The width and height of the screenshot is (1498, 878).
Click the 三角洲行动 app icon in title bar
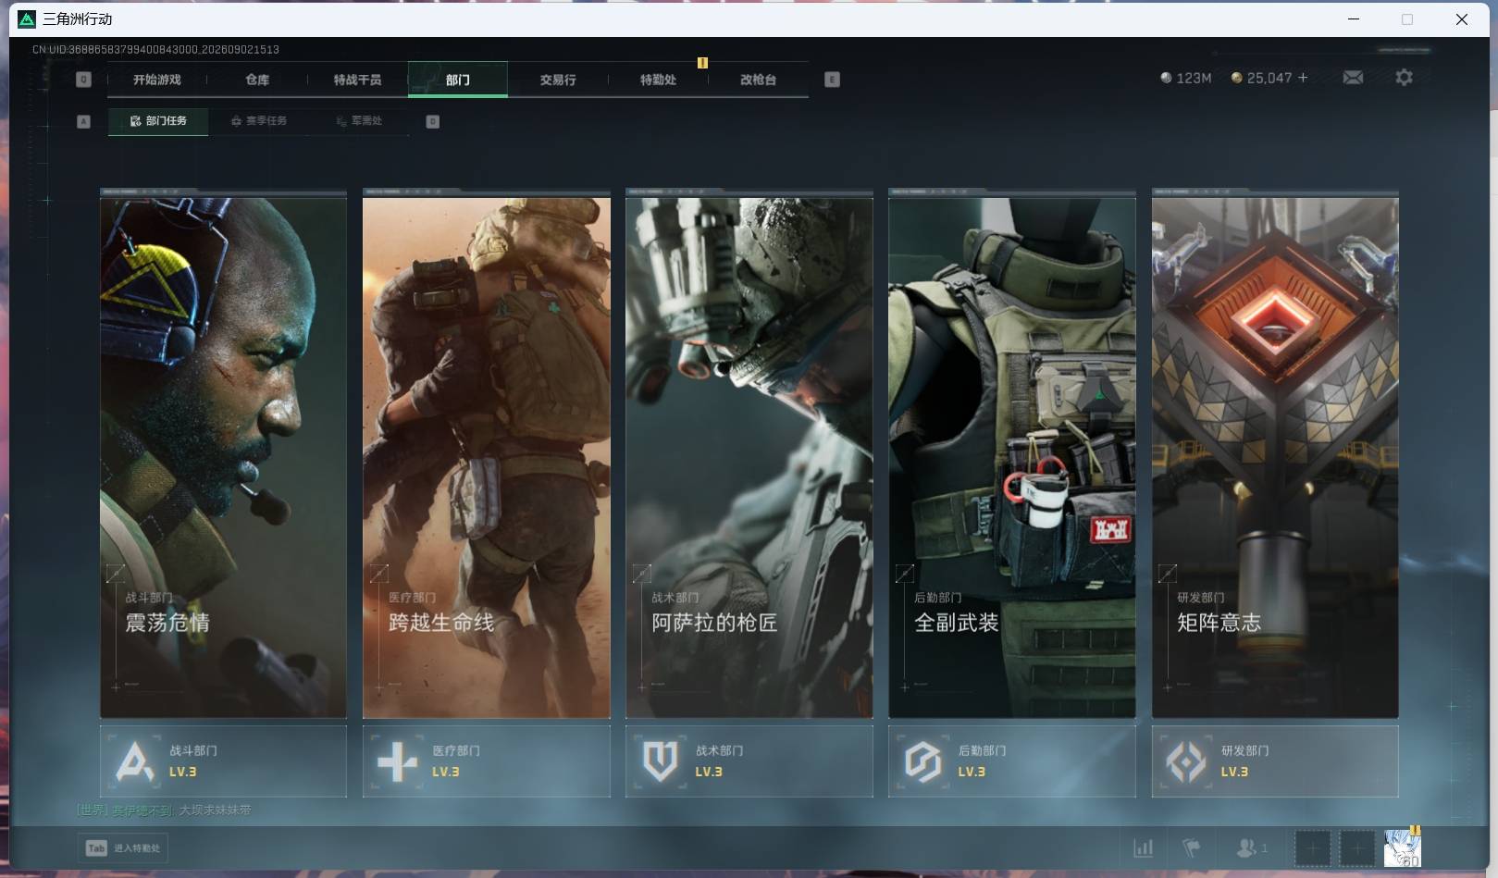tap(27, 19)
